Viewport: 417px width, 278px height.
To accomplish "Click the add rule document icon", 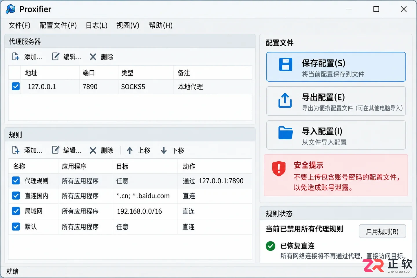I will [x=16, y=150].
